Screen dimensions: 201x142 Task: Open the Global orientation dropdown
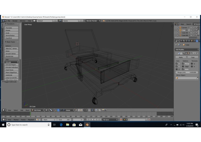[70, 110]
